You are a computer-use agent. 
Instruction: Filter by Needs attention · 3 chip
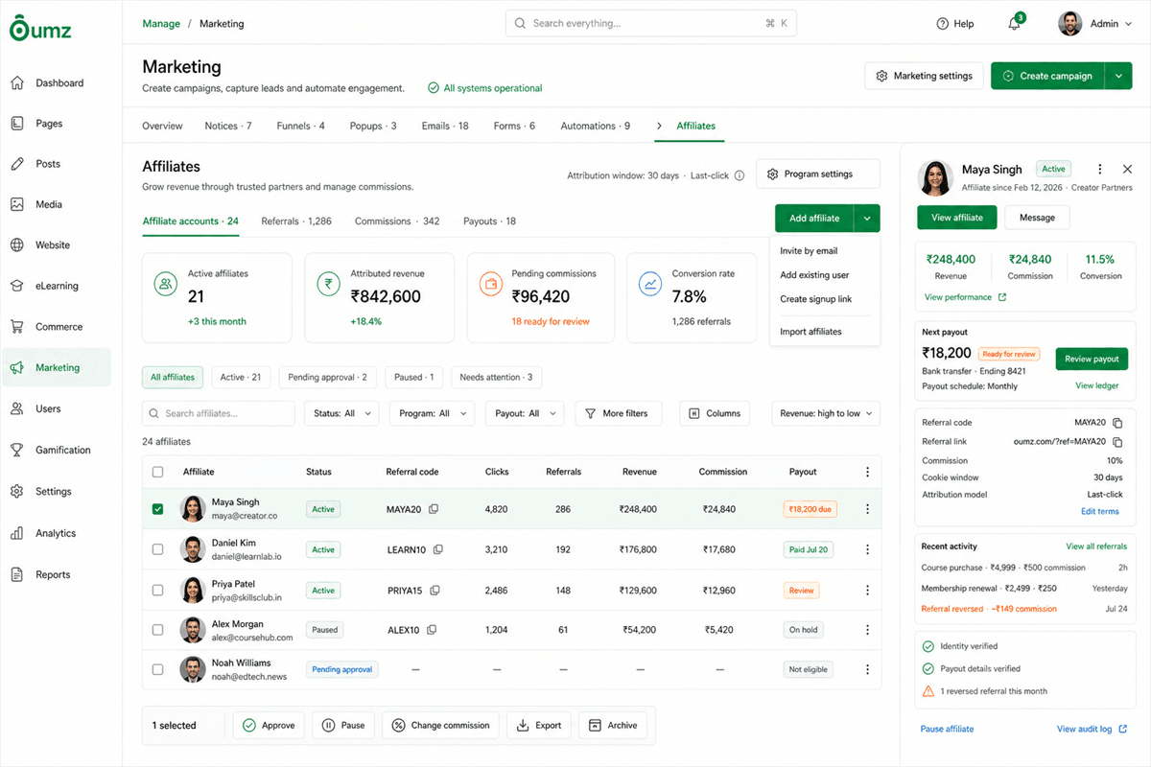point(496,377)
